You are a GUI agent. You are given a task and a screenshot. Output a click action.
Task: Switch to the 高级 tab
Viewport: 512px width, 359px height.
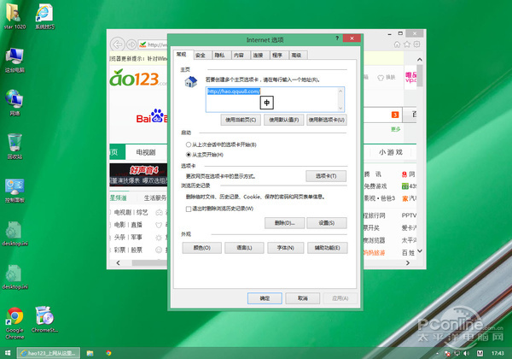296,56
